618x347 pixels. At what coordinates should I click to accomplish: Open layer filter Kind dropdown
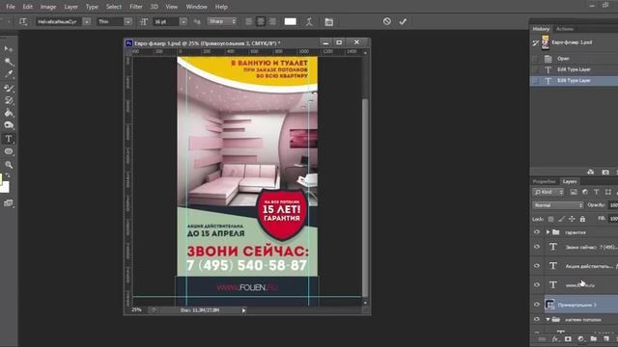(x=548, y=192)
